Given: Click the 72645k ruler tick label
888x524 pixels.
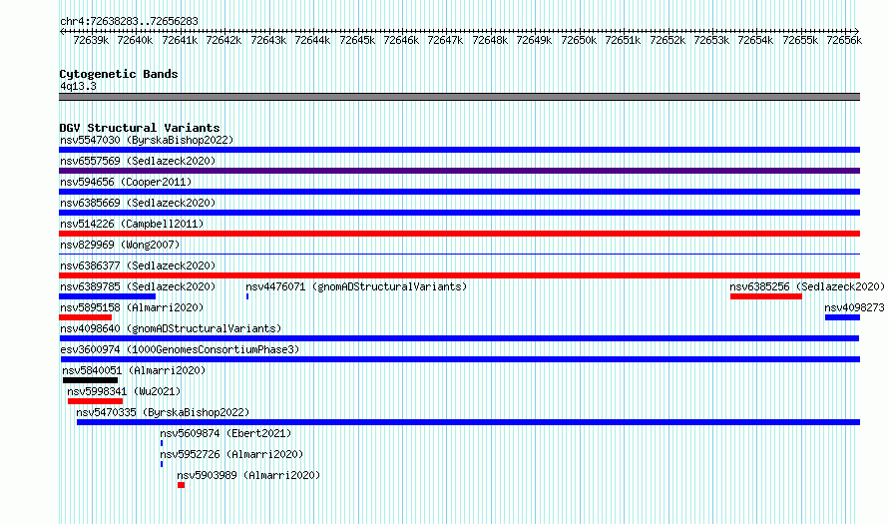Looking at the screenshot, I should (x=357, y=40).
